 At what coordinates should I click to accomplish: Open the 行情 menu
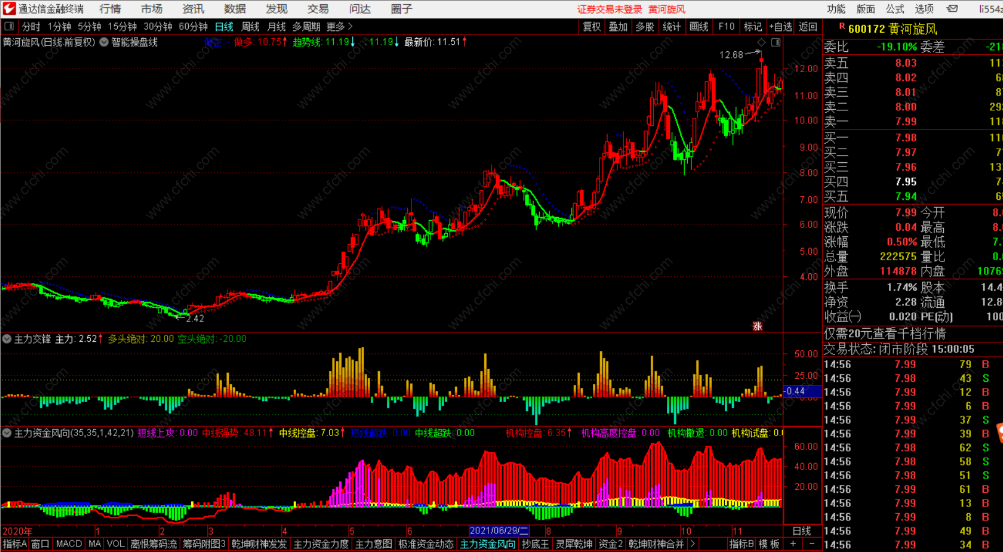tap(110, 9)
